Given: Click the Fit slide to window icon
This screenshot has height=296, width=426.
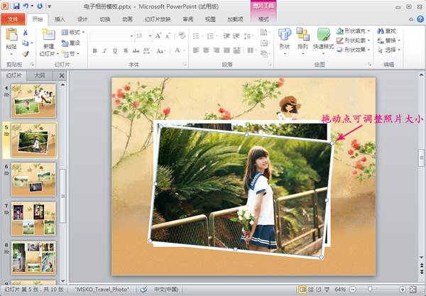Looking at the screenshot, I should click(413, 290).
